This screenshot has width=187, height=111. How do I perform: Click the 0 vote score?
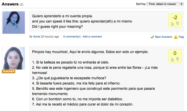point(175,53)
